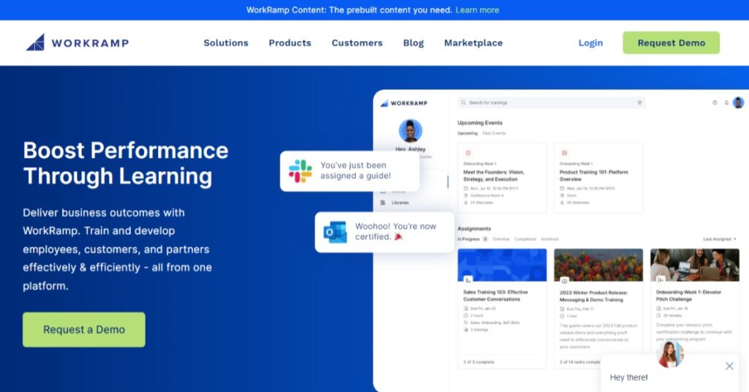
Task: Click the Libraries sidebar icon
Action: click(x=383, y=203)
